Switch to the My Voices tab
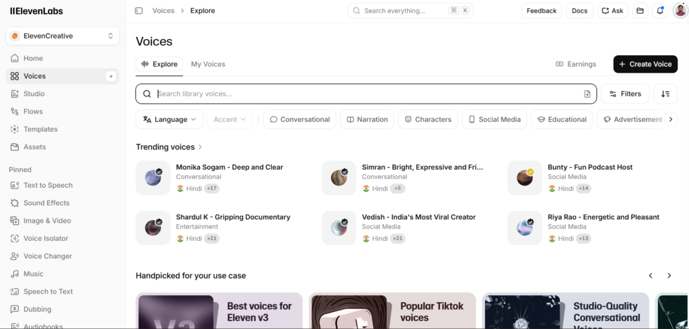The height and width of the screenshot is (329, 689). [209, 64]
